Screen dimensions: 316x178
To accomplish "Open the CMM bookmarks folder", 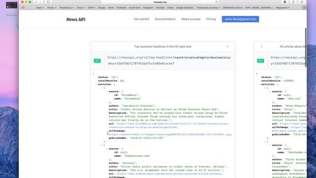I will point(91,8).
